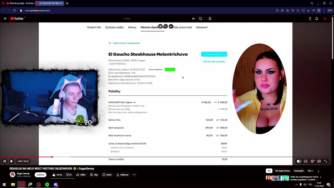Viewport: 334px width, 188px height.
Task: Open Opera tab search magnifier in title bar
Action: pos(312,3)
